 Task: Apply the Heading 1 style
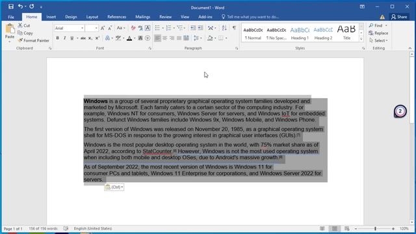click(x=300, y=32)
